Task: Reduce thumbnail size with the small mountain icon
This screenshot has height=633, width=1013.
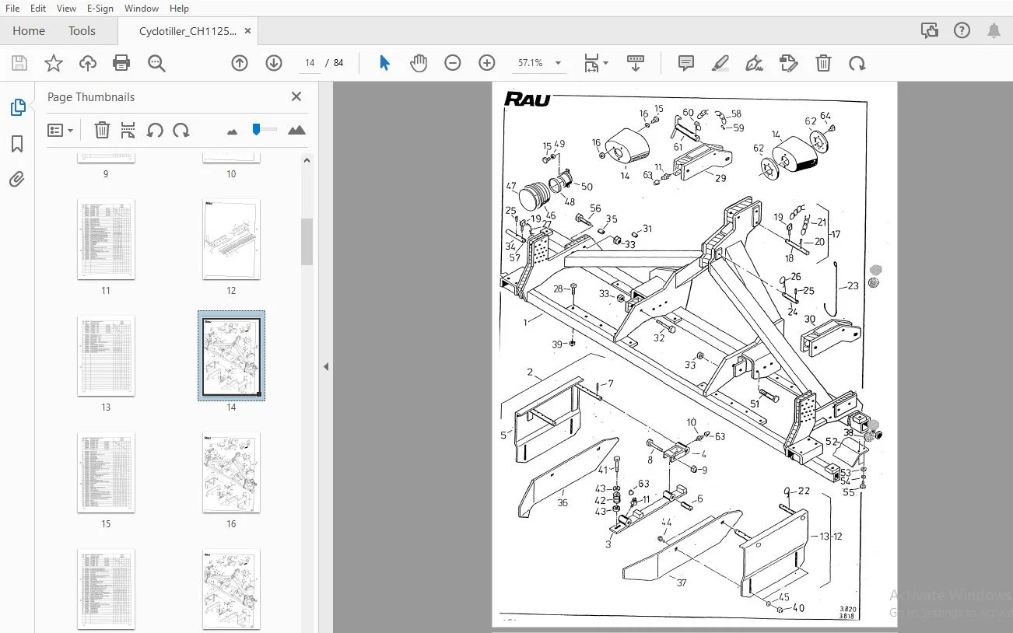Action: [x=232, y=131]
